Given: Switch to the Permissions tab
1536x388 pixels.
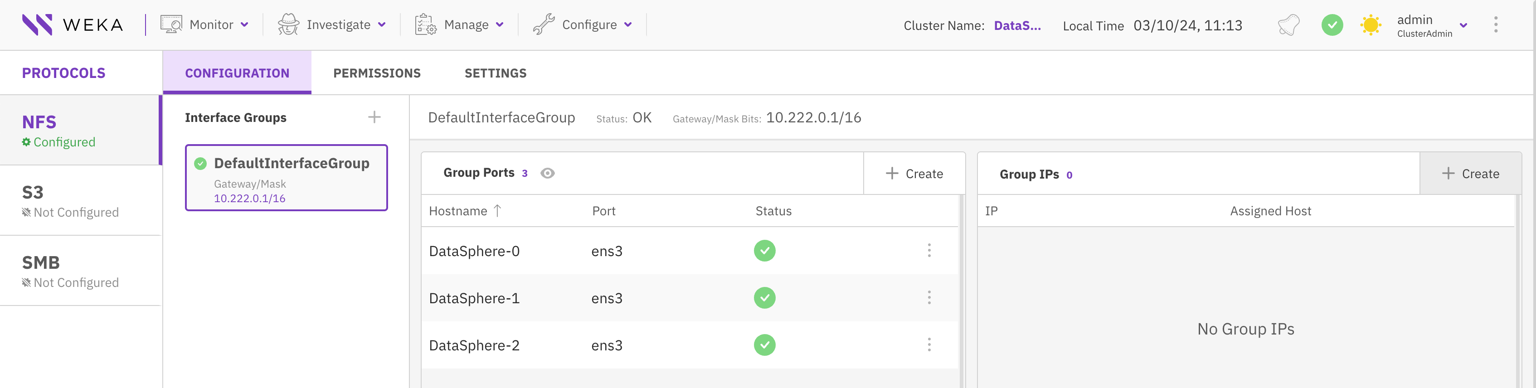Looking at the screenshot, I should pos(377,73).
